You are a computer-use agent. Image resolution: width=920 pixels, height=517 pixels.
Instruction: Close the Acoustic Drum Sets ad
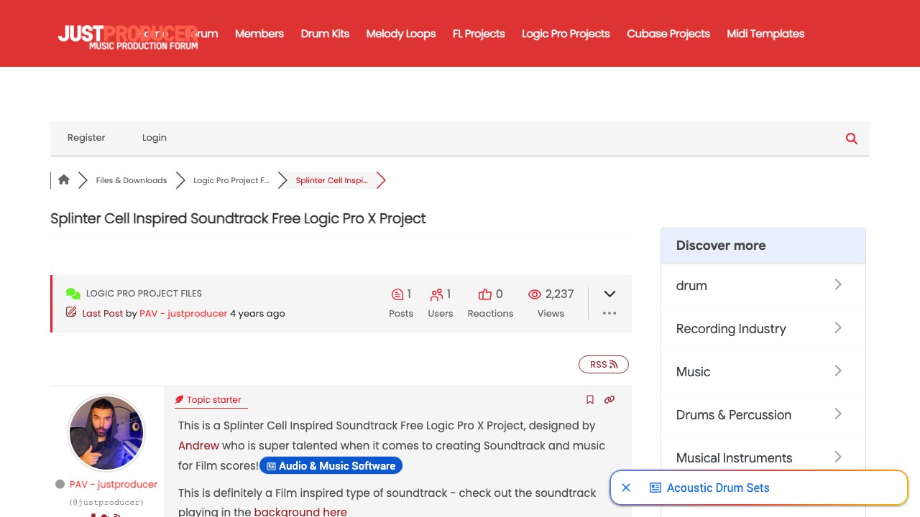click(626, 488)
